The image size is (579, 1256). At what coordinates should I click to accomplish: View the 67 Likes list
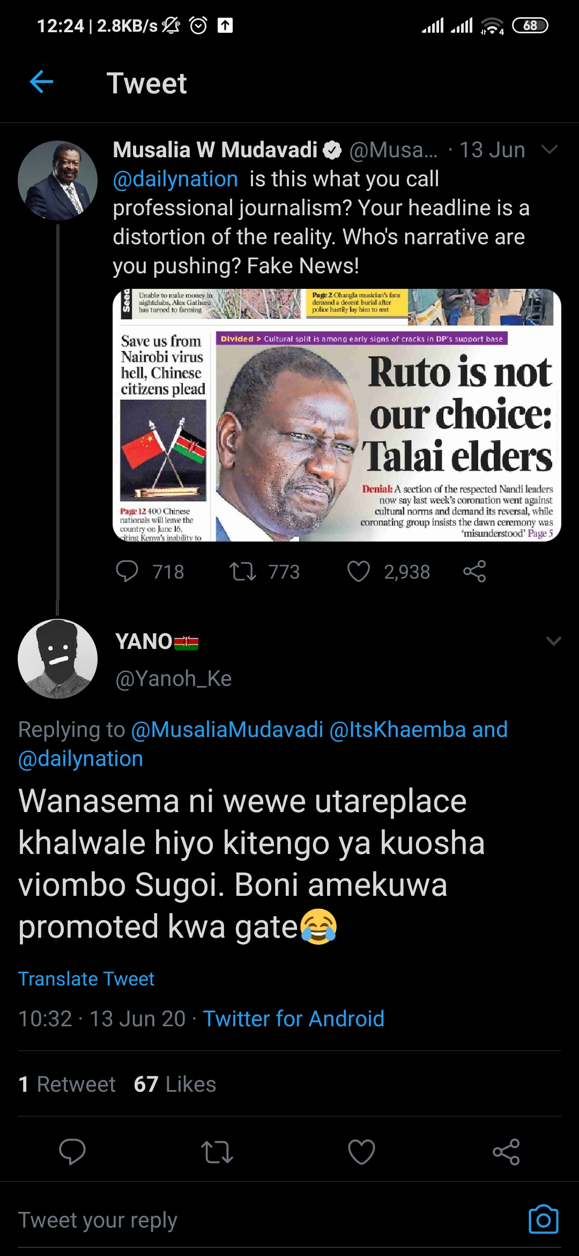[x=175, y=1084]
